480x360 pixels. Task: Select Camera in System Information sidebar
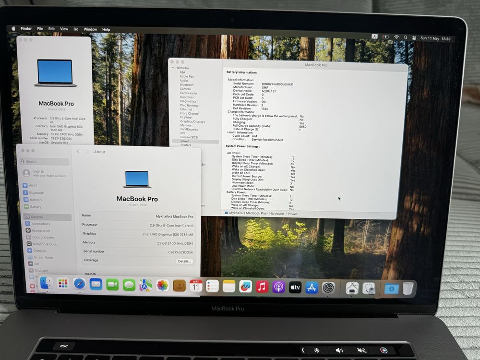pos(185,89)
